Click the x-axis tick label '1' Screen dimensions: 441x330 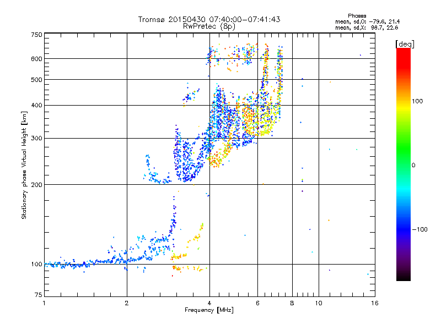[44, 303]
